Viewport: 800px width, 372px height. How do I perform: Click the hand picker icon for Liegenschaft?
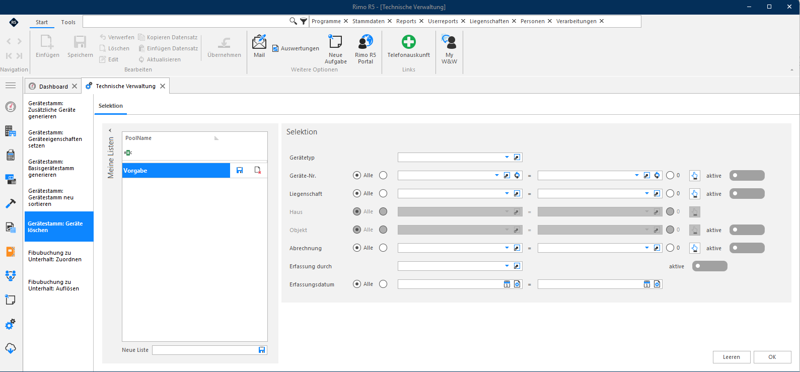click(695, 194)
